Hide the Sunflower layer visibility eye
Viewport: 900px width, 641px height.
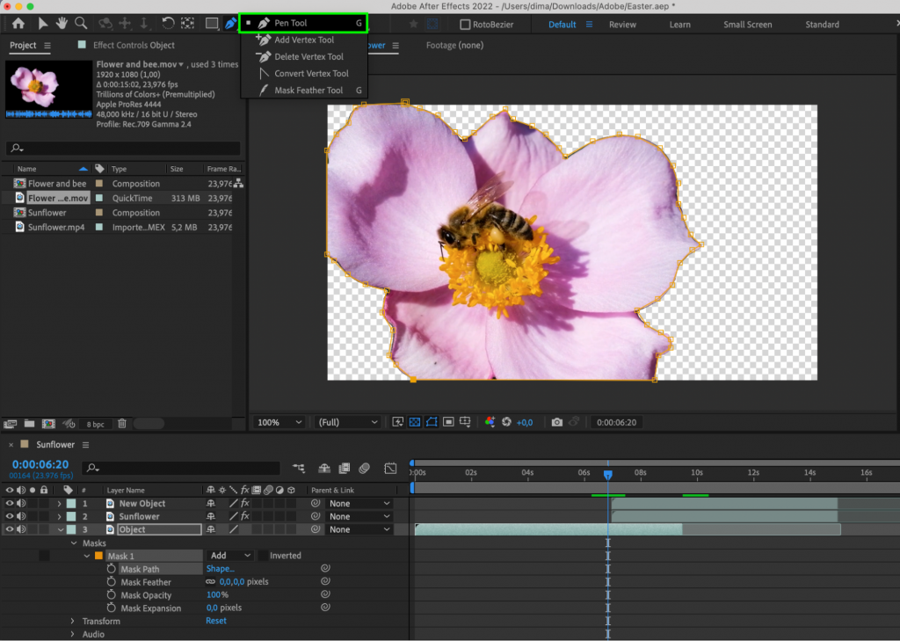9,516
